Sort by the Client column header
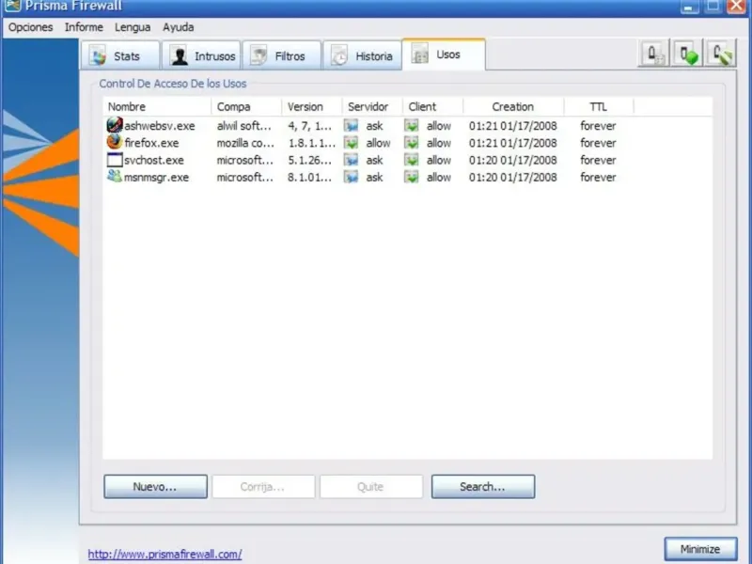 pos(432,106)
